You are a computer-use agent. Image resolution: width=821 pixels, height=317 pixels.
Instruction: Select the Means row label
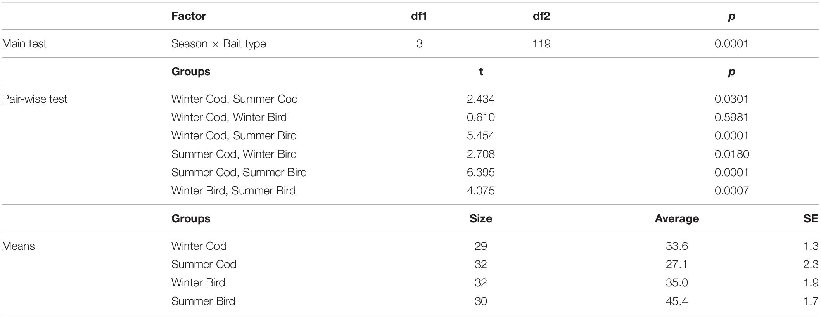(18, 246)
